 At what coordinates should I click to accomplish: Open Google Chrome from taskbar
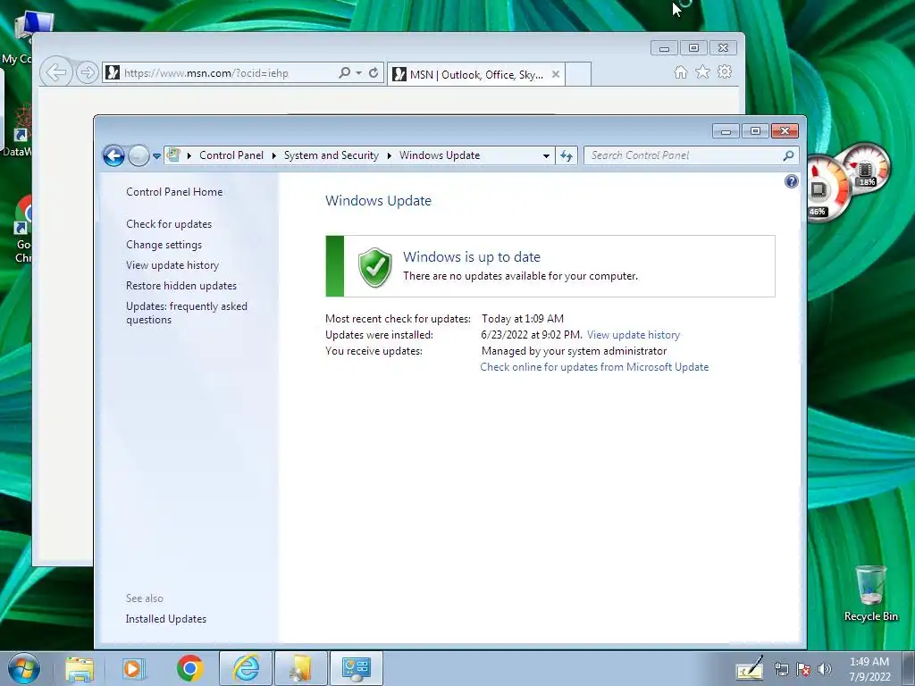tap(189, 668)
